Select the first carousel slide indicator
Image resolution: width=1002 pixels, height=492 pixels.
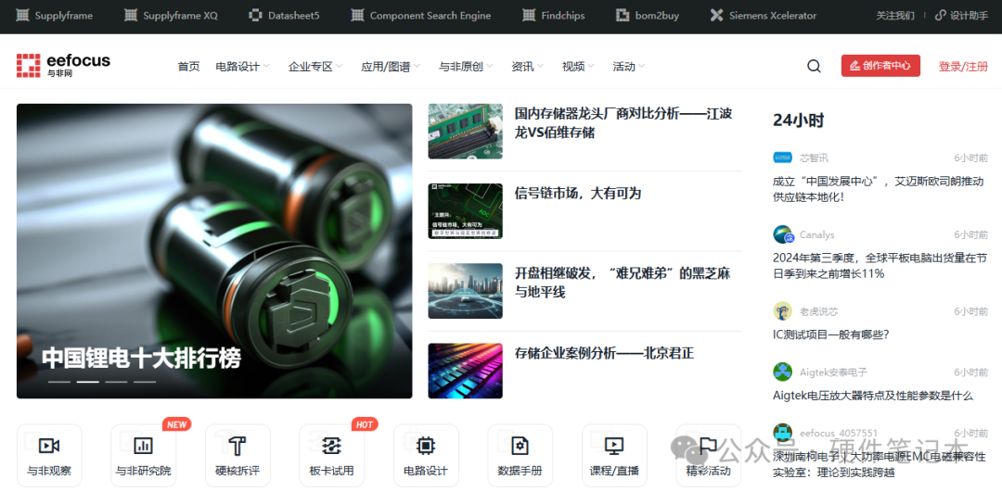(x=59, y=382)
